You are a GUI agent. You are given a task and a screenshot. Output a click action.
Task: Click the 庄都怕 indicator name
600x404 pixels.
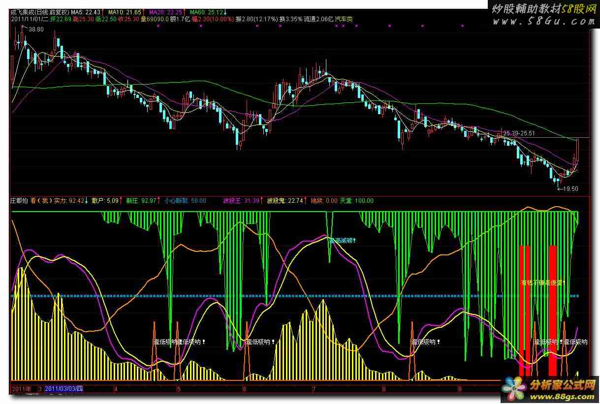[19, 201]
